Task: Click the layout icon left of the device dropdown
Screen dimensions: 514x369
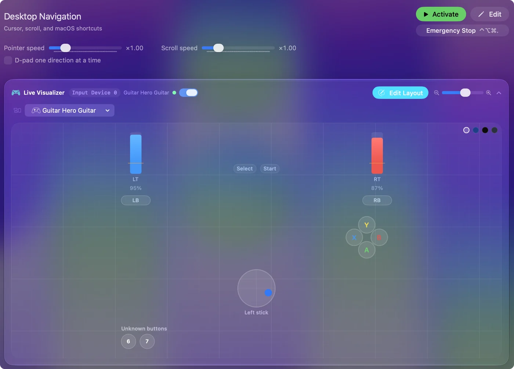Action: click(17, 110)
